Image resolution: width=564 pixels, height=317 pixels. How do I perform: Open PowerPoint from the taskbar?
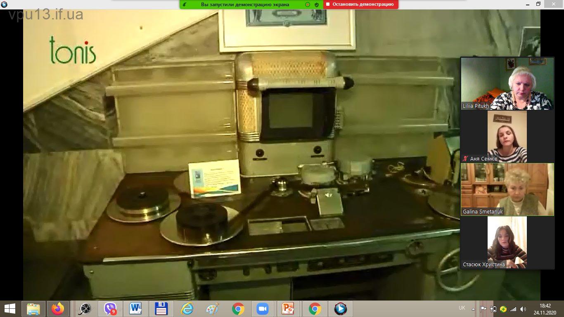tap(287, 309)
